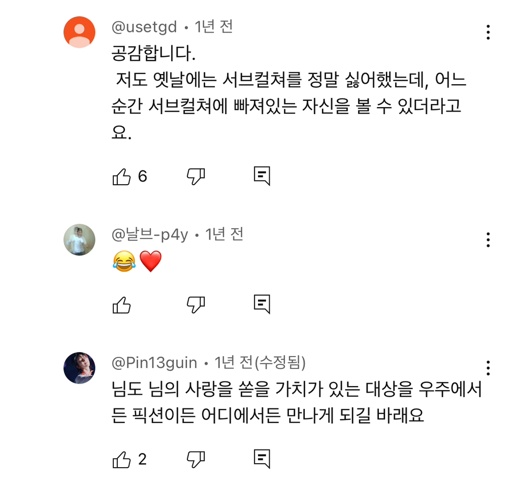
Task: Open reply box for @Pin13guin's comment
Action: point(263,459)
